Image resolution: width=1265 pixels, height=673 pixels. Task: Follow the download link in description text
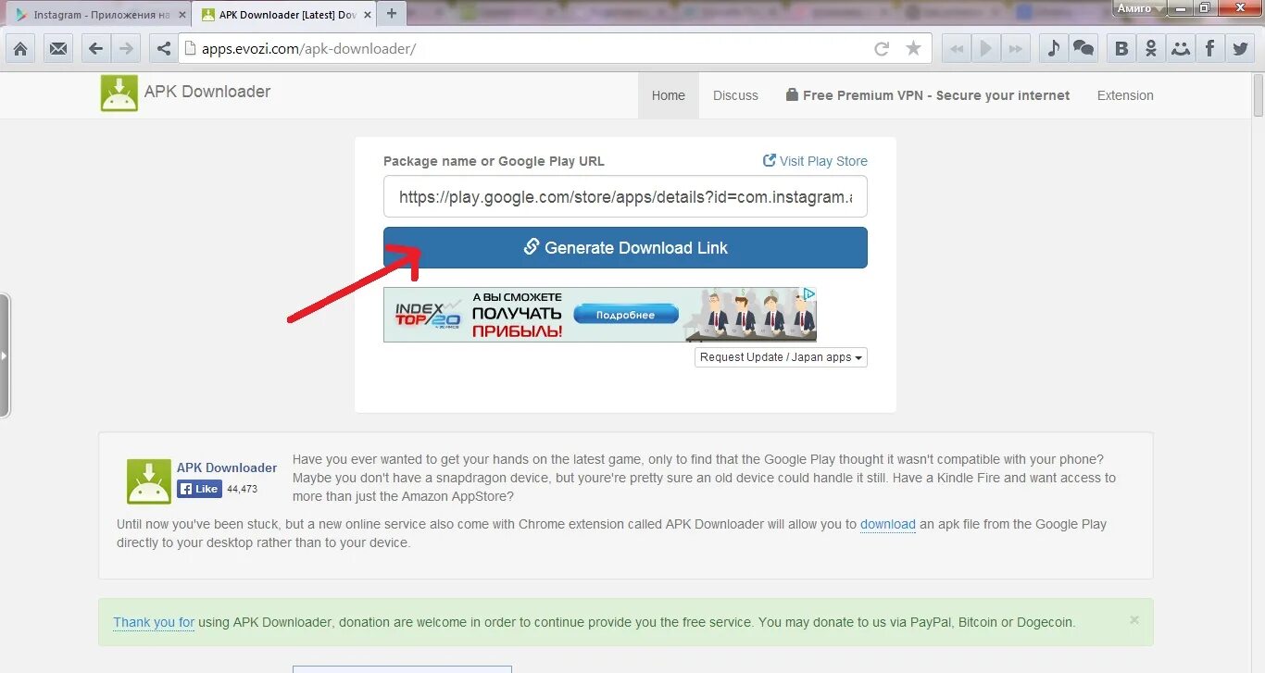tap(888, 524)
